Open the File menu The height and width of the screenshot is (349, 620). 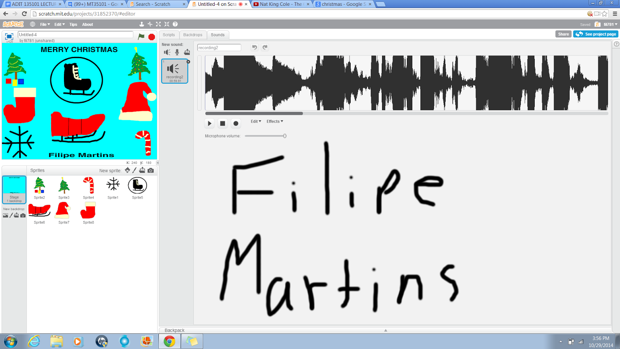pyautogui.click(x=44, y=24)
